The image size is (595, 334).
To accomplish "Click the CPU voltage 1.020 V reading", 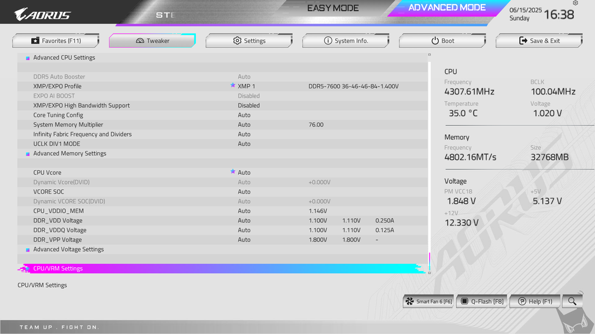I will (x=547, y=113).
